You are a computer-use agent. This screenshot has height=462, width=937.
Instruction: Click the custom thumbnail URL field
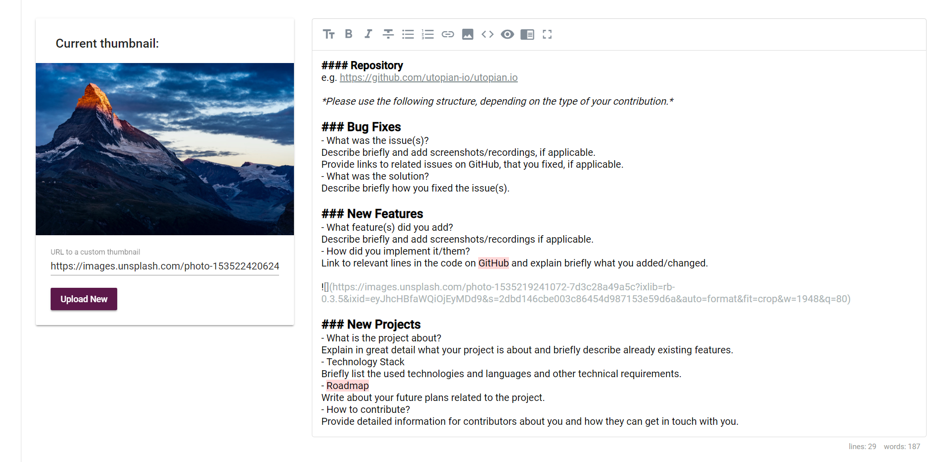165,266
